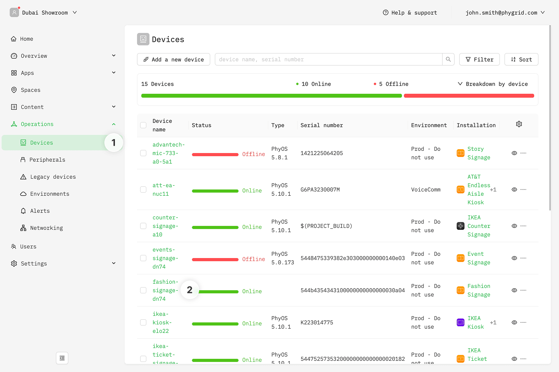View events-signage-dn74 using eye icon
The height and width of the screenshot is (372, 559).
(x=514, y=258)
